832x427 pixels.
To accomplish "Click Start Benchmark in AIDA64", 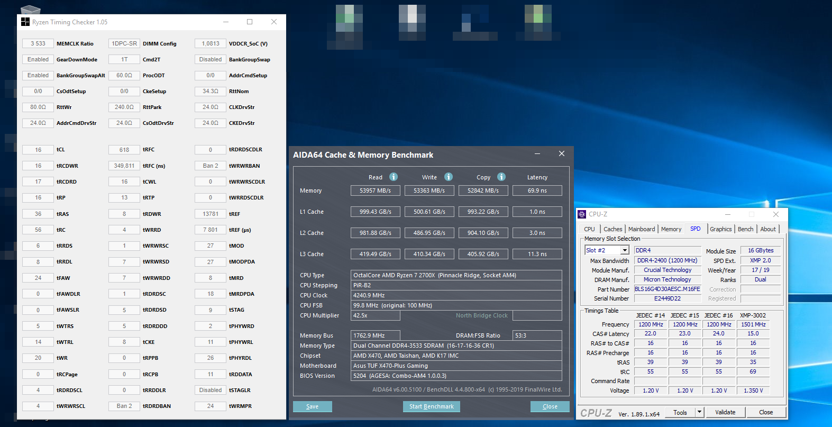I will (432, 406).
